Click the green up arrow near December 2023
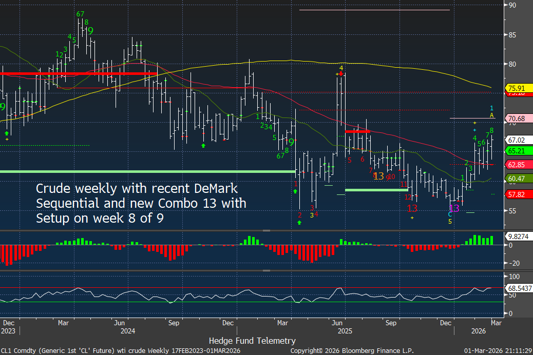The image size is (533, 355). pyautogui.click(x=7, y=133)
